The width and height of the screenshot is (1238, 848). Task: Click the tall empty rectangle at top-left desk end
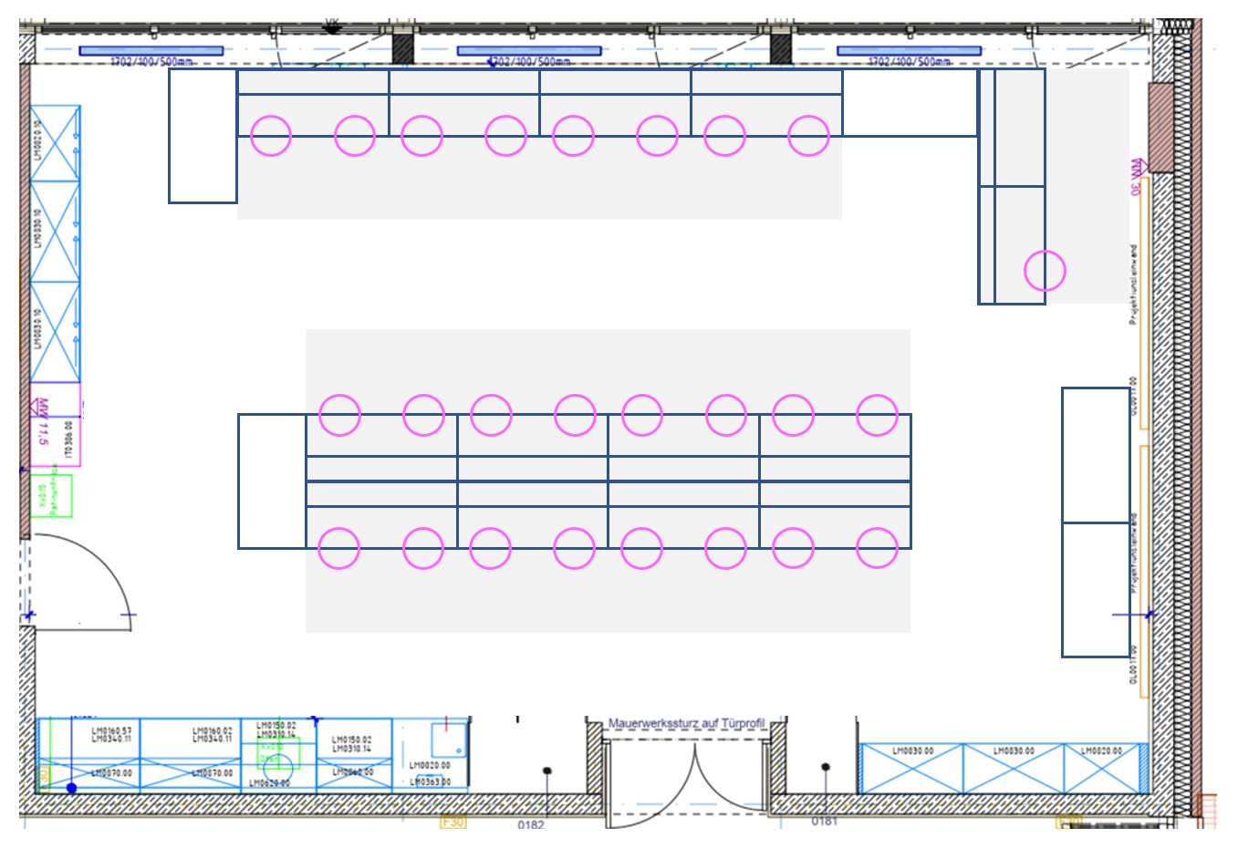pos(203,136)
